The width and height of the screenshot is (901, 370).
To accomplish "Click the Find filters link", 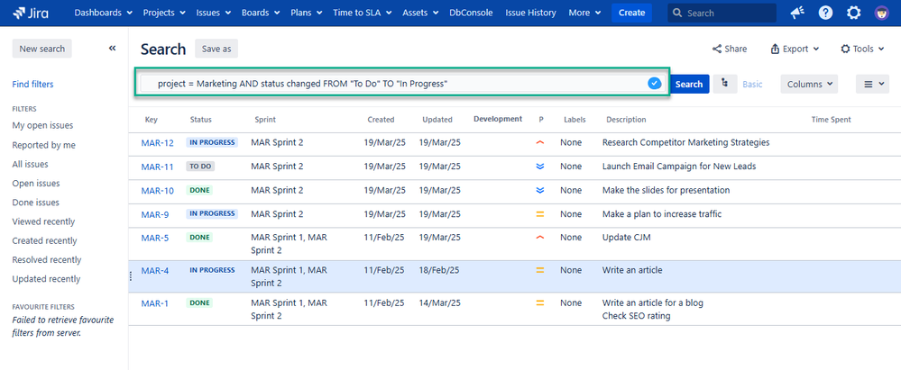I will click(32, 84).
